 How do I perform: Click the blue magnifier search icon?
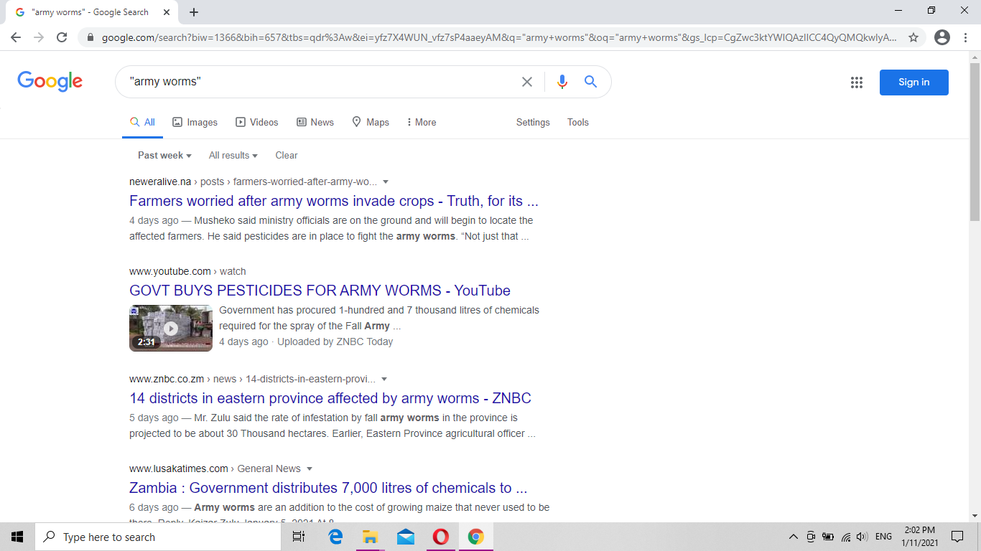coord(590,82)
